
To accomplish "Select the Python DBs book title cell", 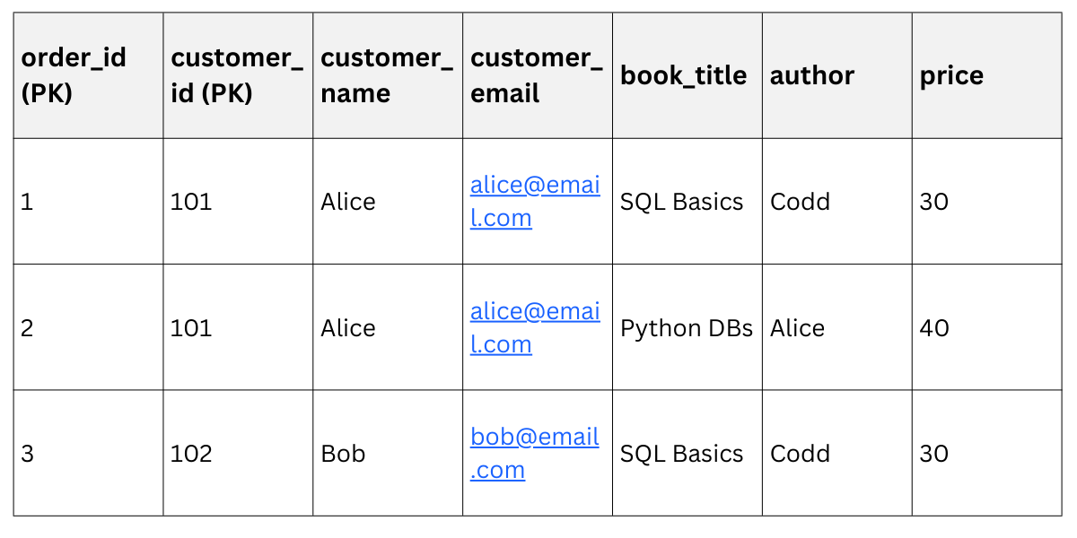I will (687, 328).
